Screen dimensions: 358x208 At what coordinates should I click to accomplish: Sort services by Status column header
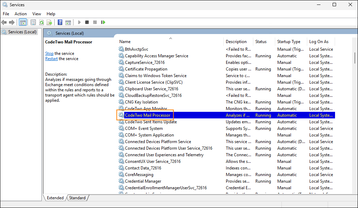coord(261,42)
